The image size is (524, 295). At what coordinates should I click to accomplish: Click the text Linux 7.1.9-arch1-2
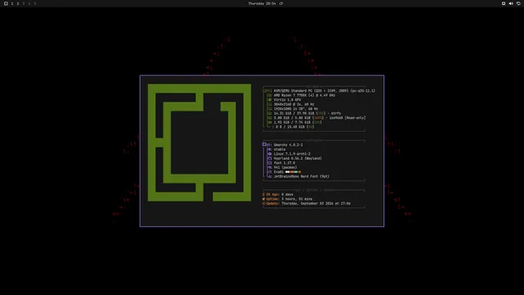tap(292, 154)
